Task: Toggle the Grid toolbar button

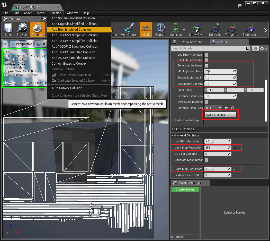Action: coord(146,30)
